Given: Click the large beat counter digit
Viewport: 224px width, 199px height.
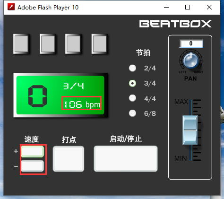Looking at the screenshot, I should [37, 96].
